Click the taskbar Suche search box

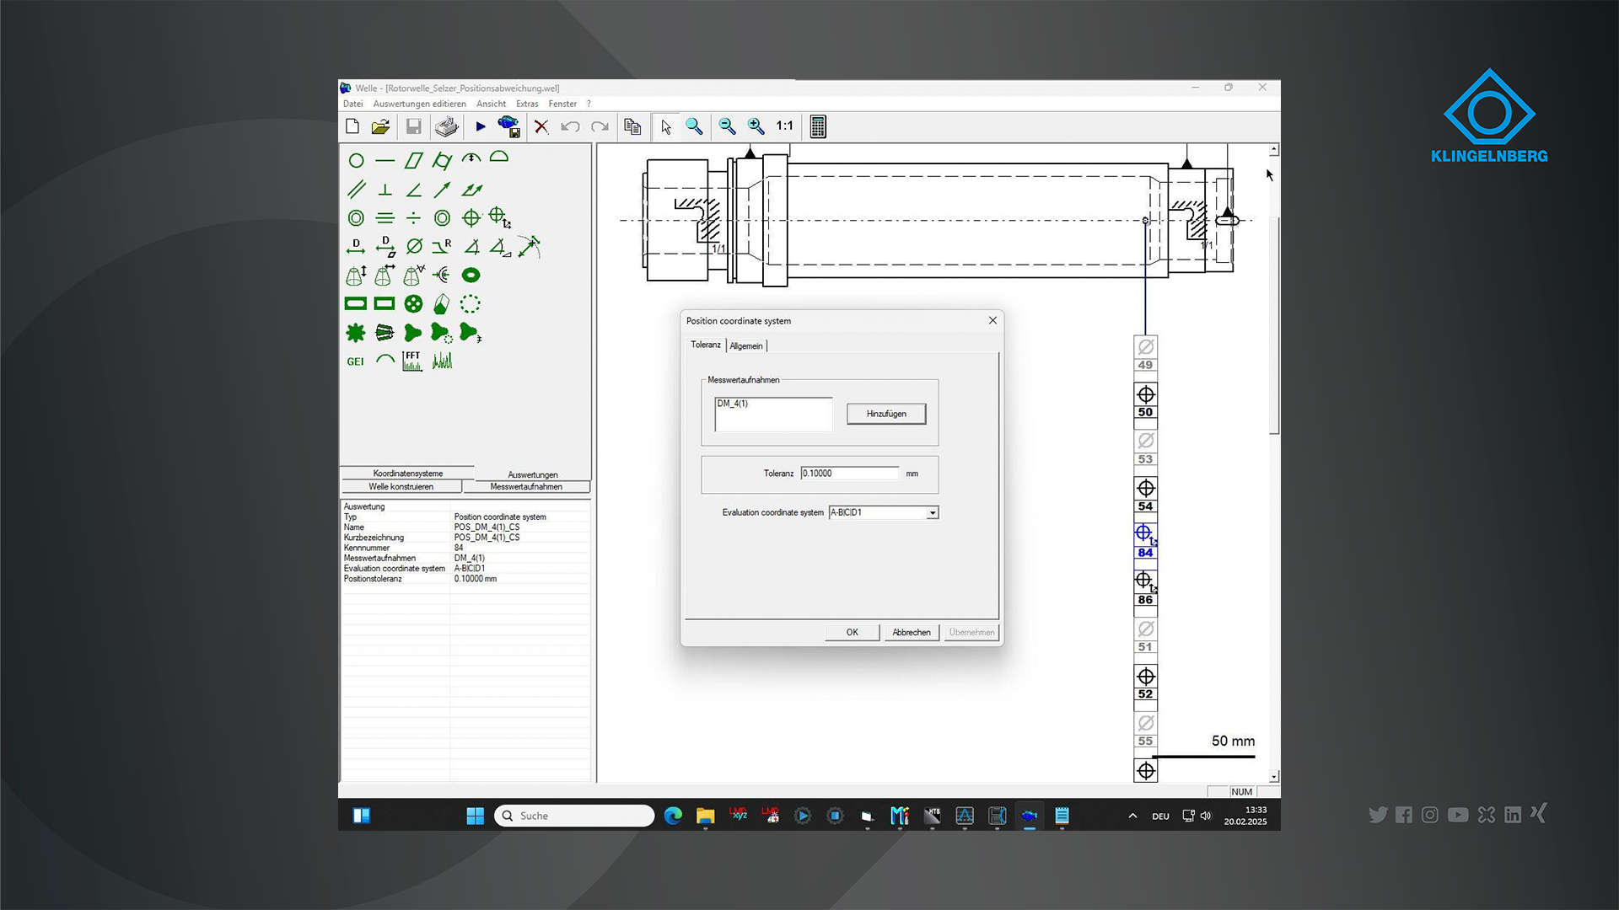coord(574,816)
